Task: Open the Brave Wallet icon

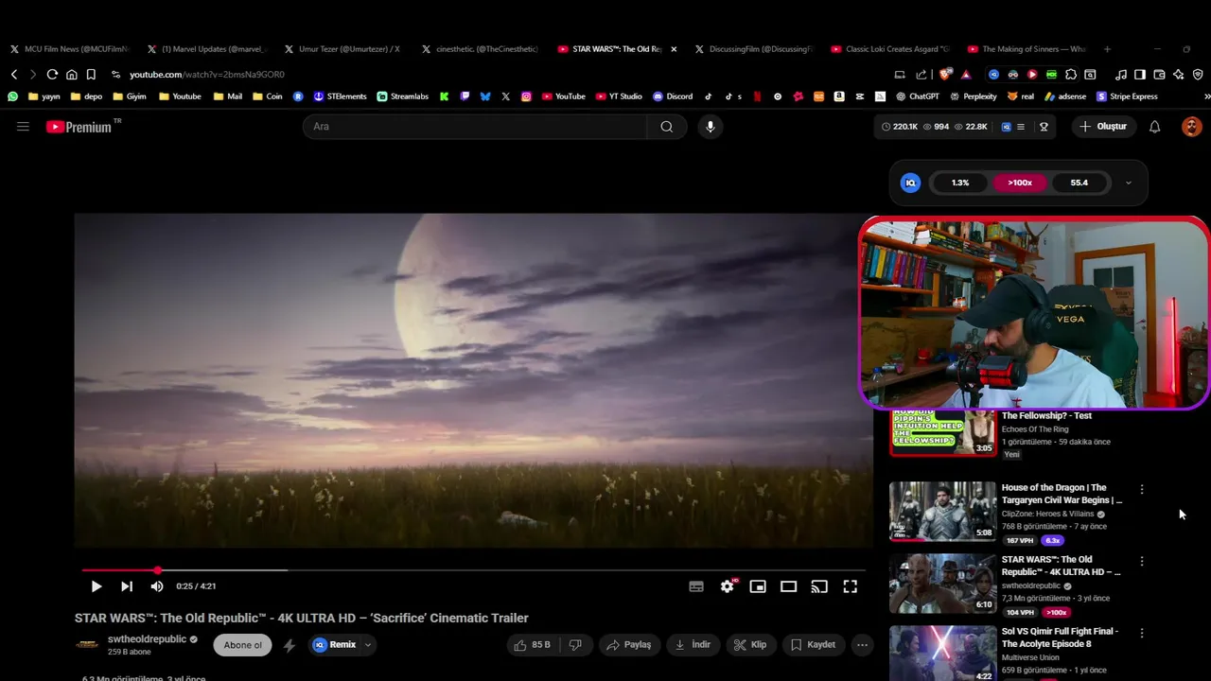Action: pos(1159,75)
